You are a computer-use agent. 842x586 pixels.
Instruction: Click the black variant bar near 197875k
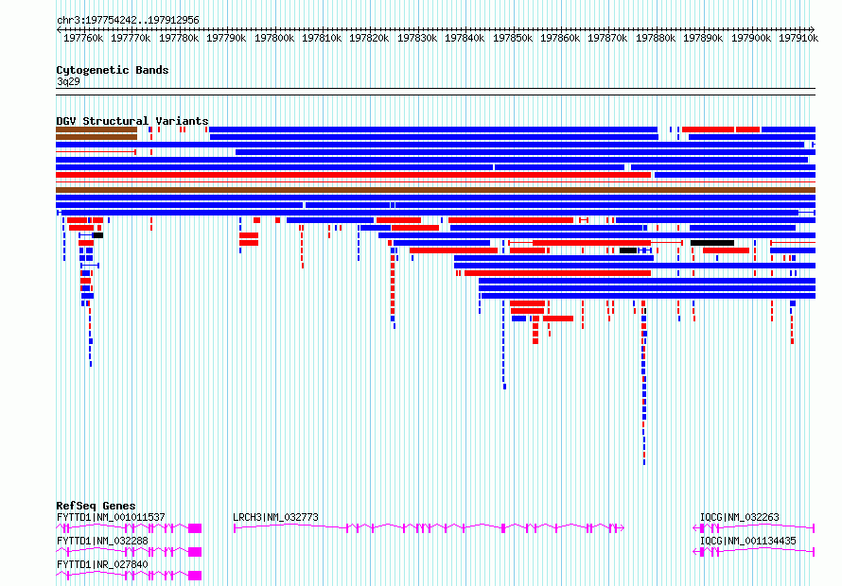point(628,250)
